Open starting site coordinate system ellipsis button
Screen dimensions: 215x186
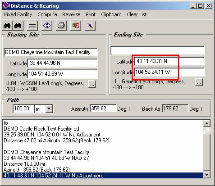click(92, 84)
